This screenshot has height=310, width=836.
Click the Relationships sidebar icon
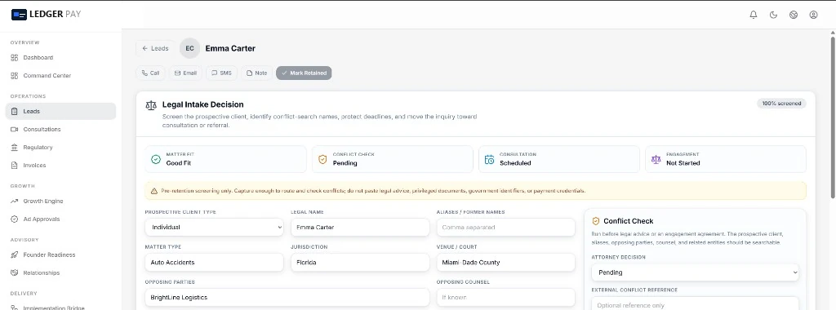coord(15,272)
